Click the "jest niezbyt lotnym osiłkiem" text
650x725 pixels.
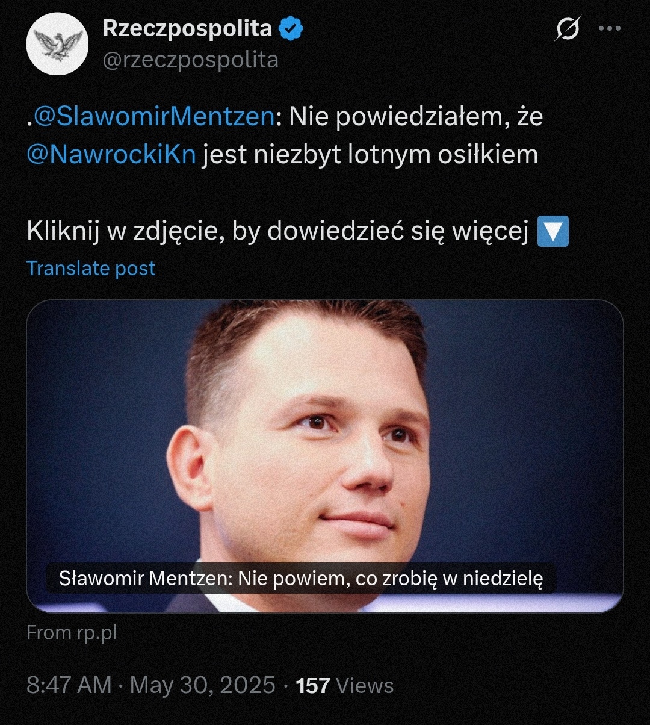click(370, 155)
